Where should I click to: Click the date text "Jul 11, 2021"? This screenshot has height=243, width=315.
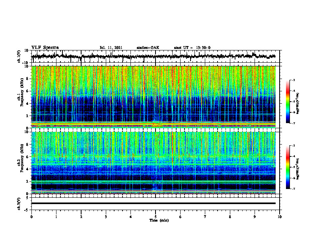click(x=111, y=48)
